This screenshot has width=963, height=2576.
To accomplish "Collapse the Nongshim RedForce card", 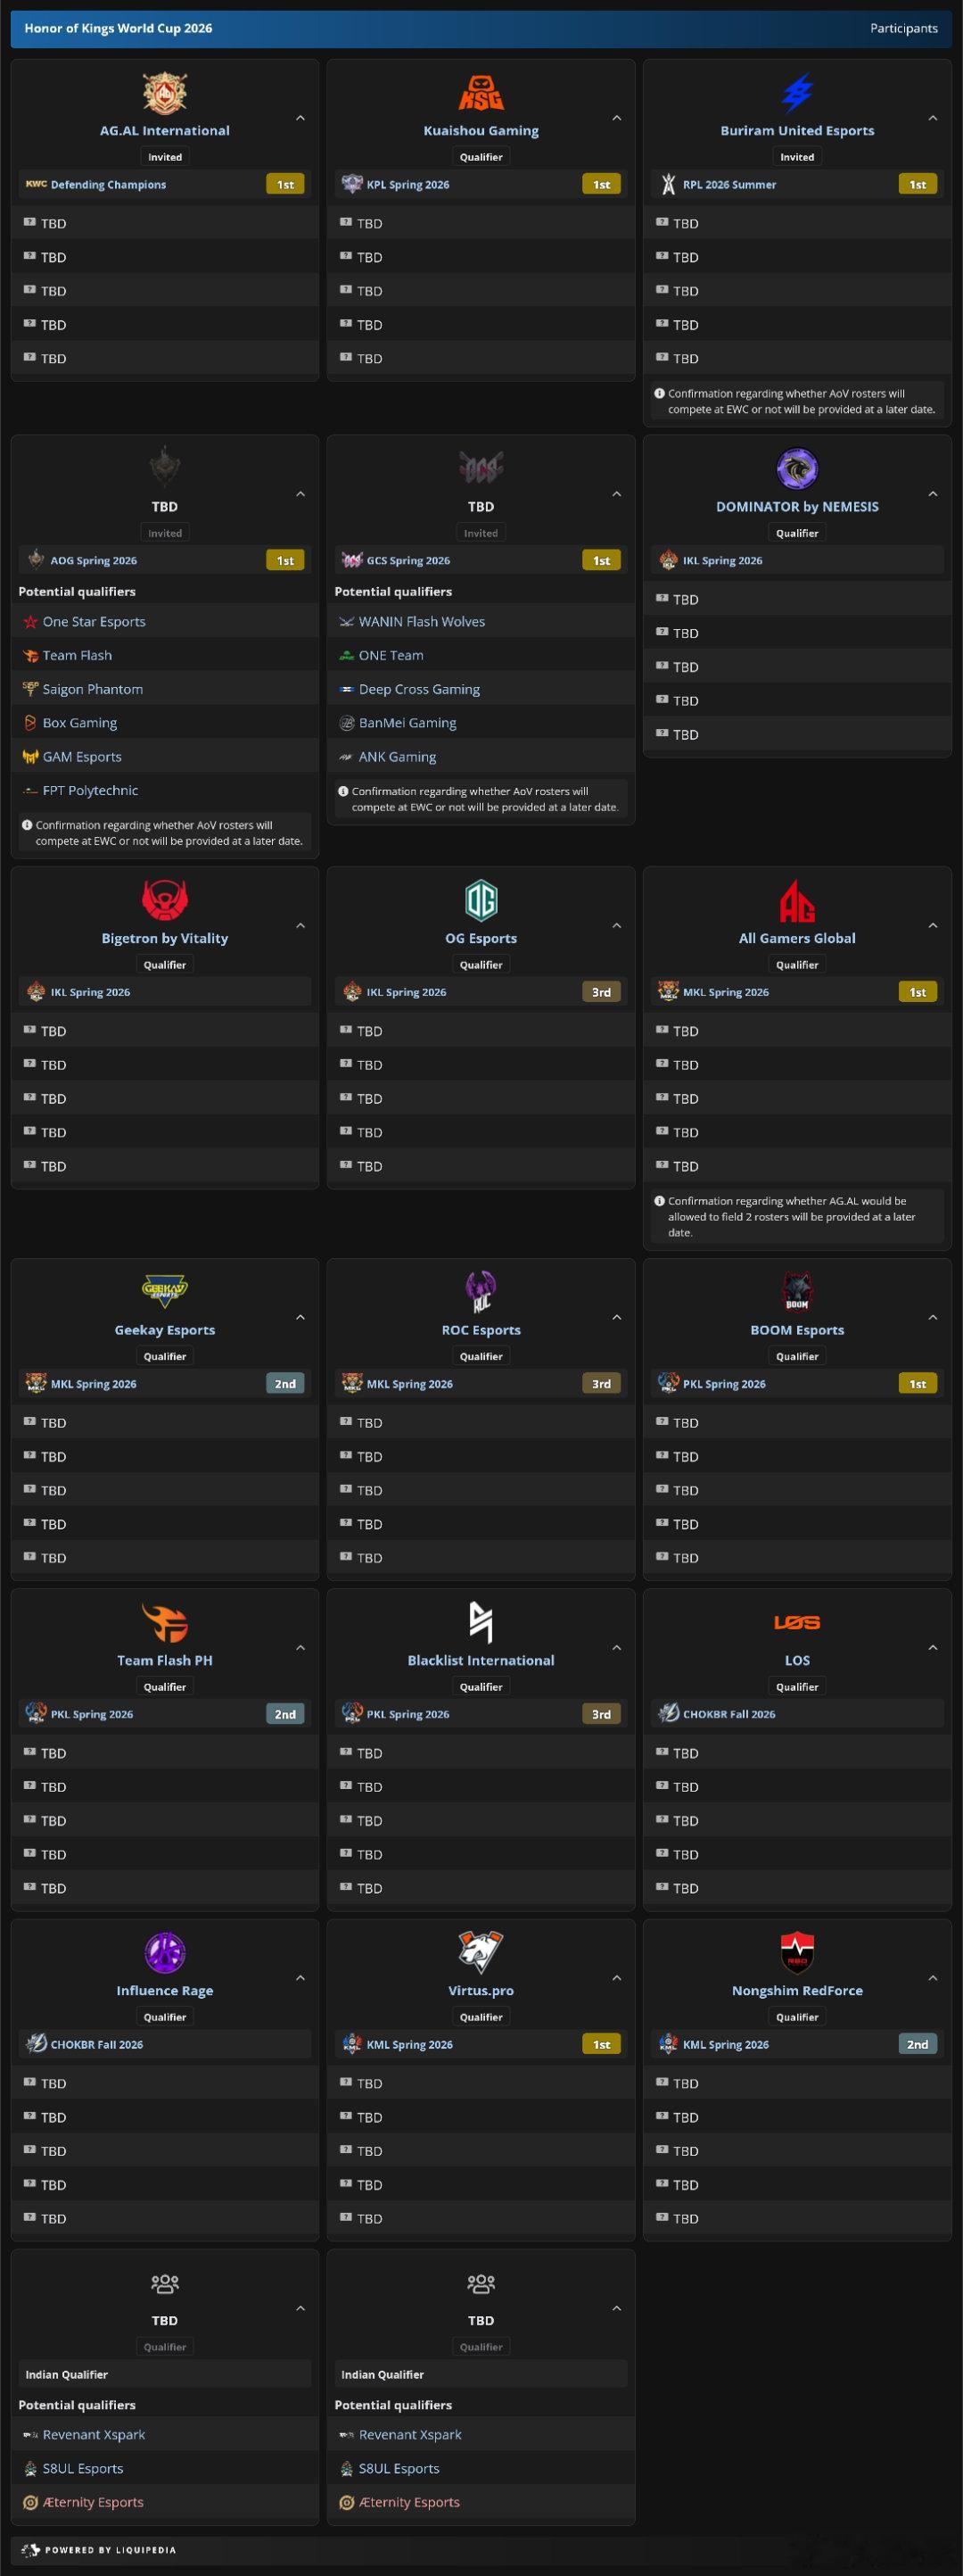I will 933,1977.
